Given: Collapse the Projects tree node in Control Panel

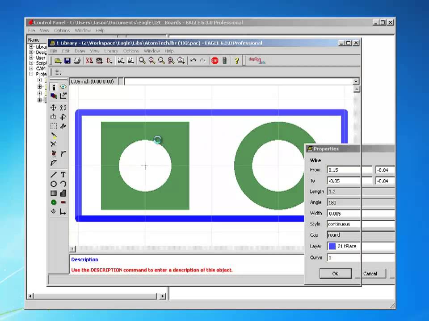Looking at the screenshot, I should [x=31, y=74].
